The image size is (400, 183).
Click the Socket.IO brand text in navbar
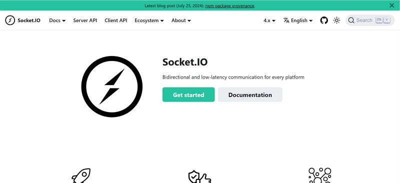coord(29,20)
